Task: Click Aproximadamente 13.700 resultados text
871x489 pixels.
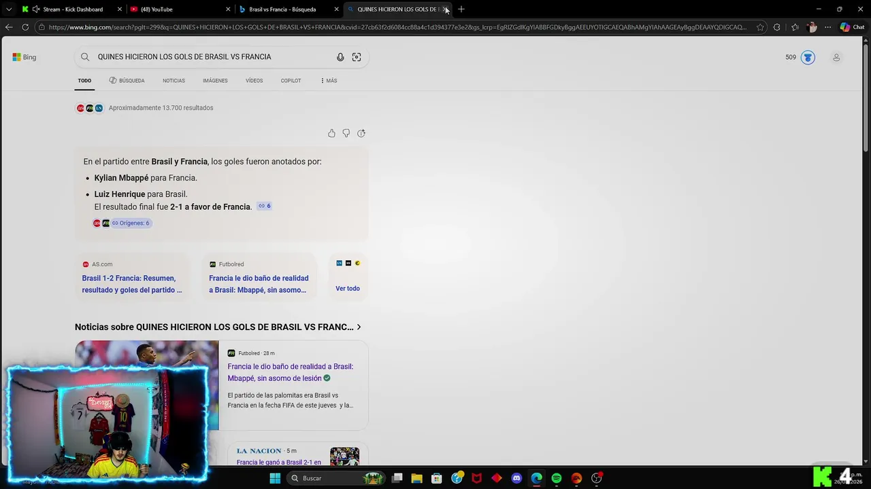Action: click(161, 108)
